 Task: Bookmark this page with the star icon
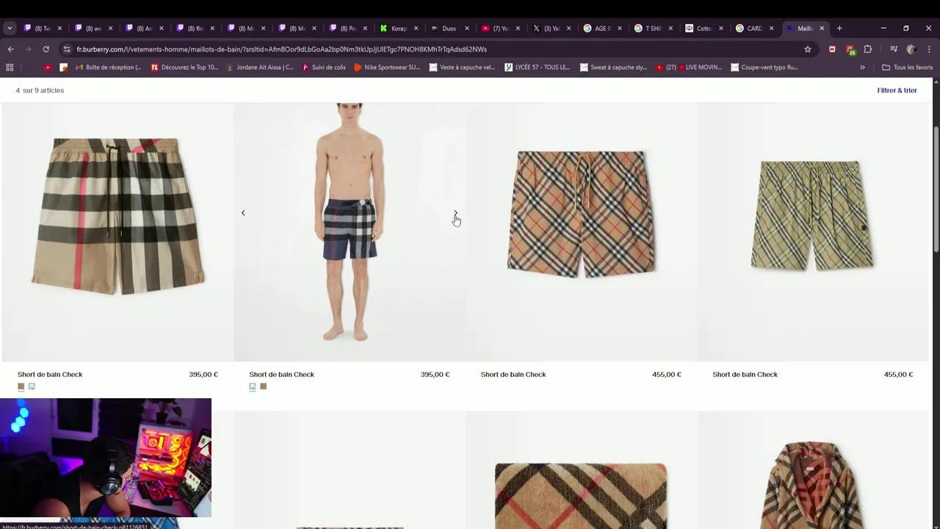point(808,49)
